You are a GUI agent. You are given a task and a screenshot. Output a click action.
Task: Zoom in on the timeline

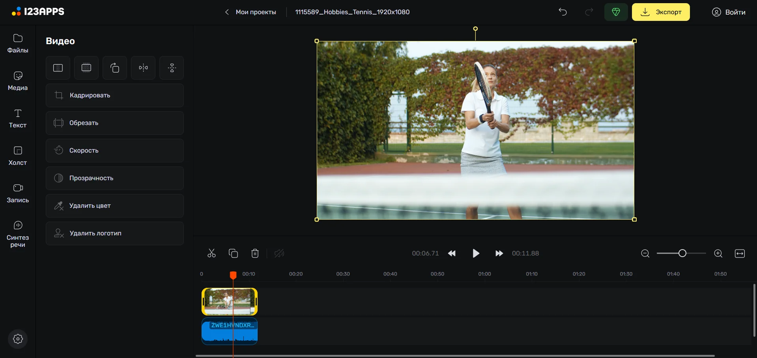pos(718,254)
